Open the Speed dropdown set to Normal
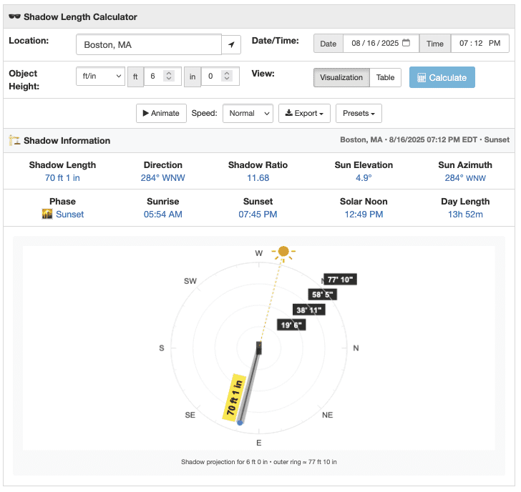The height and width of the screenshot is (492, 521). (x=248, y=113)
